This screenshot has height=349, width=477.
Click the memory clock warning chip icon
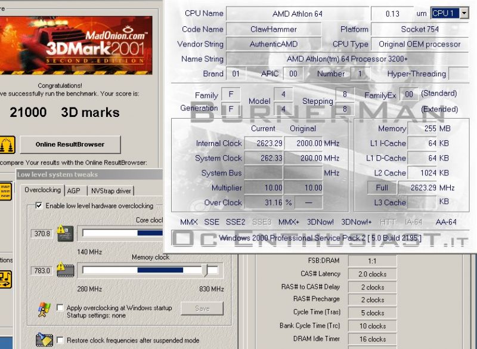point(66,270)
